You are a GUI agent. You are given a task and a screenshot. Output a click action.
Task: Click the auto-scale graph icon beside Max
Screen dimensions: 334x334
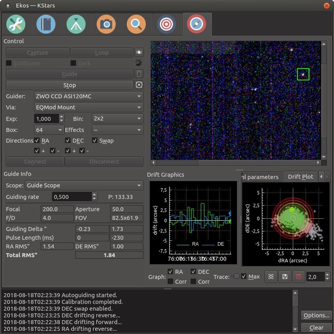click(x=271, y=277)
